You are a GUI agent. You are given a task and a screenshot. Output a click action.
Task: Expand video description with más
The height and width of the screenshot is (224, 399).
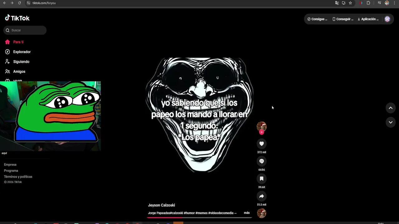(x=247, y=213)
